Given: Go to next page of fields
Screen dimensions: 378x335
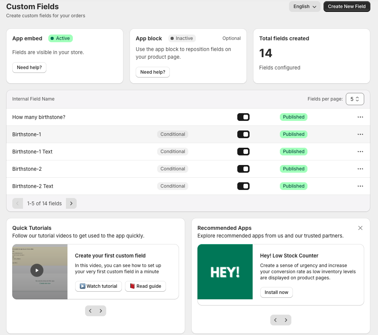Looking at the screenshot, I should pyautogui.click(x=71, y=203).
